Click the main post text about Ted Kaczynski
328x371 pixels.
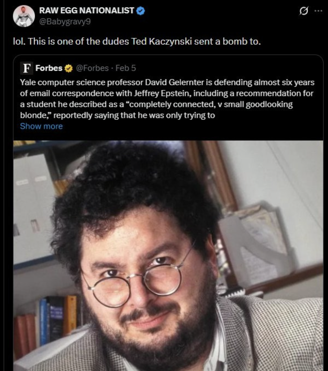pyautogui.click(x=137, y=42)
